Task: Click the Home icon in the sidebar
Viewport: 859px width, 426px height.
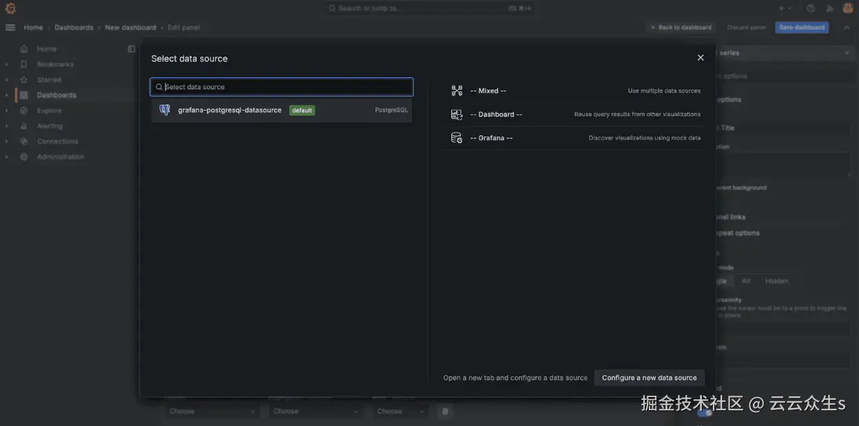Action: coord(24,49)
